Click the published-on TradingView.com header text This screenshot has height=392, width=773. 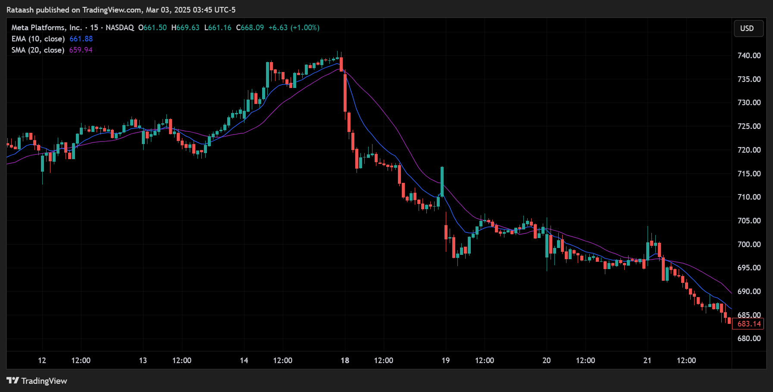click(121, 10)
